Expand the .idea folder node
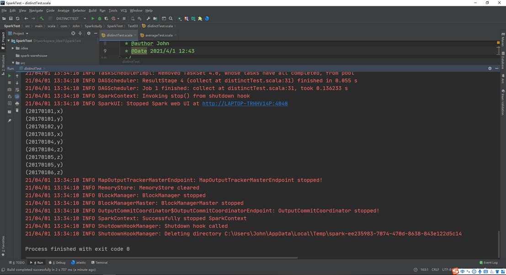The image size is (506, 275). (x=13, y=48)
